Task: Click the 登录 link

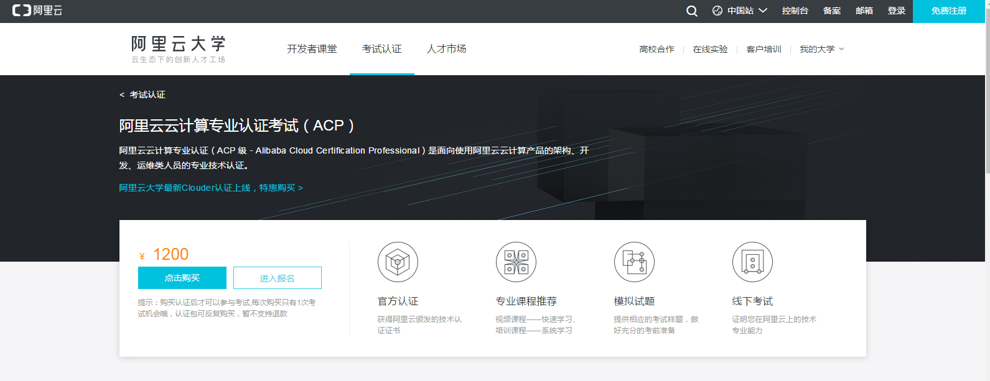Action: (x=897, y=11)
